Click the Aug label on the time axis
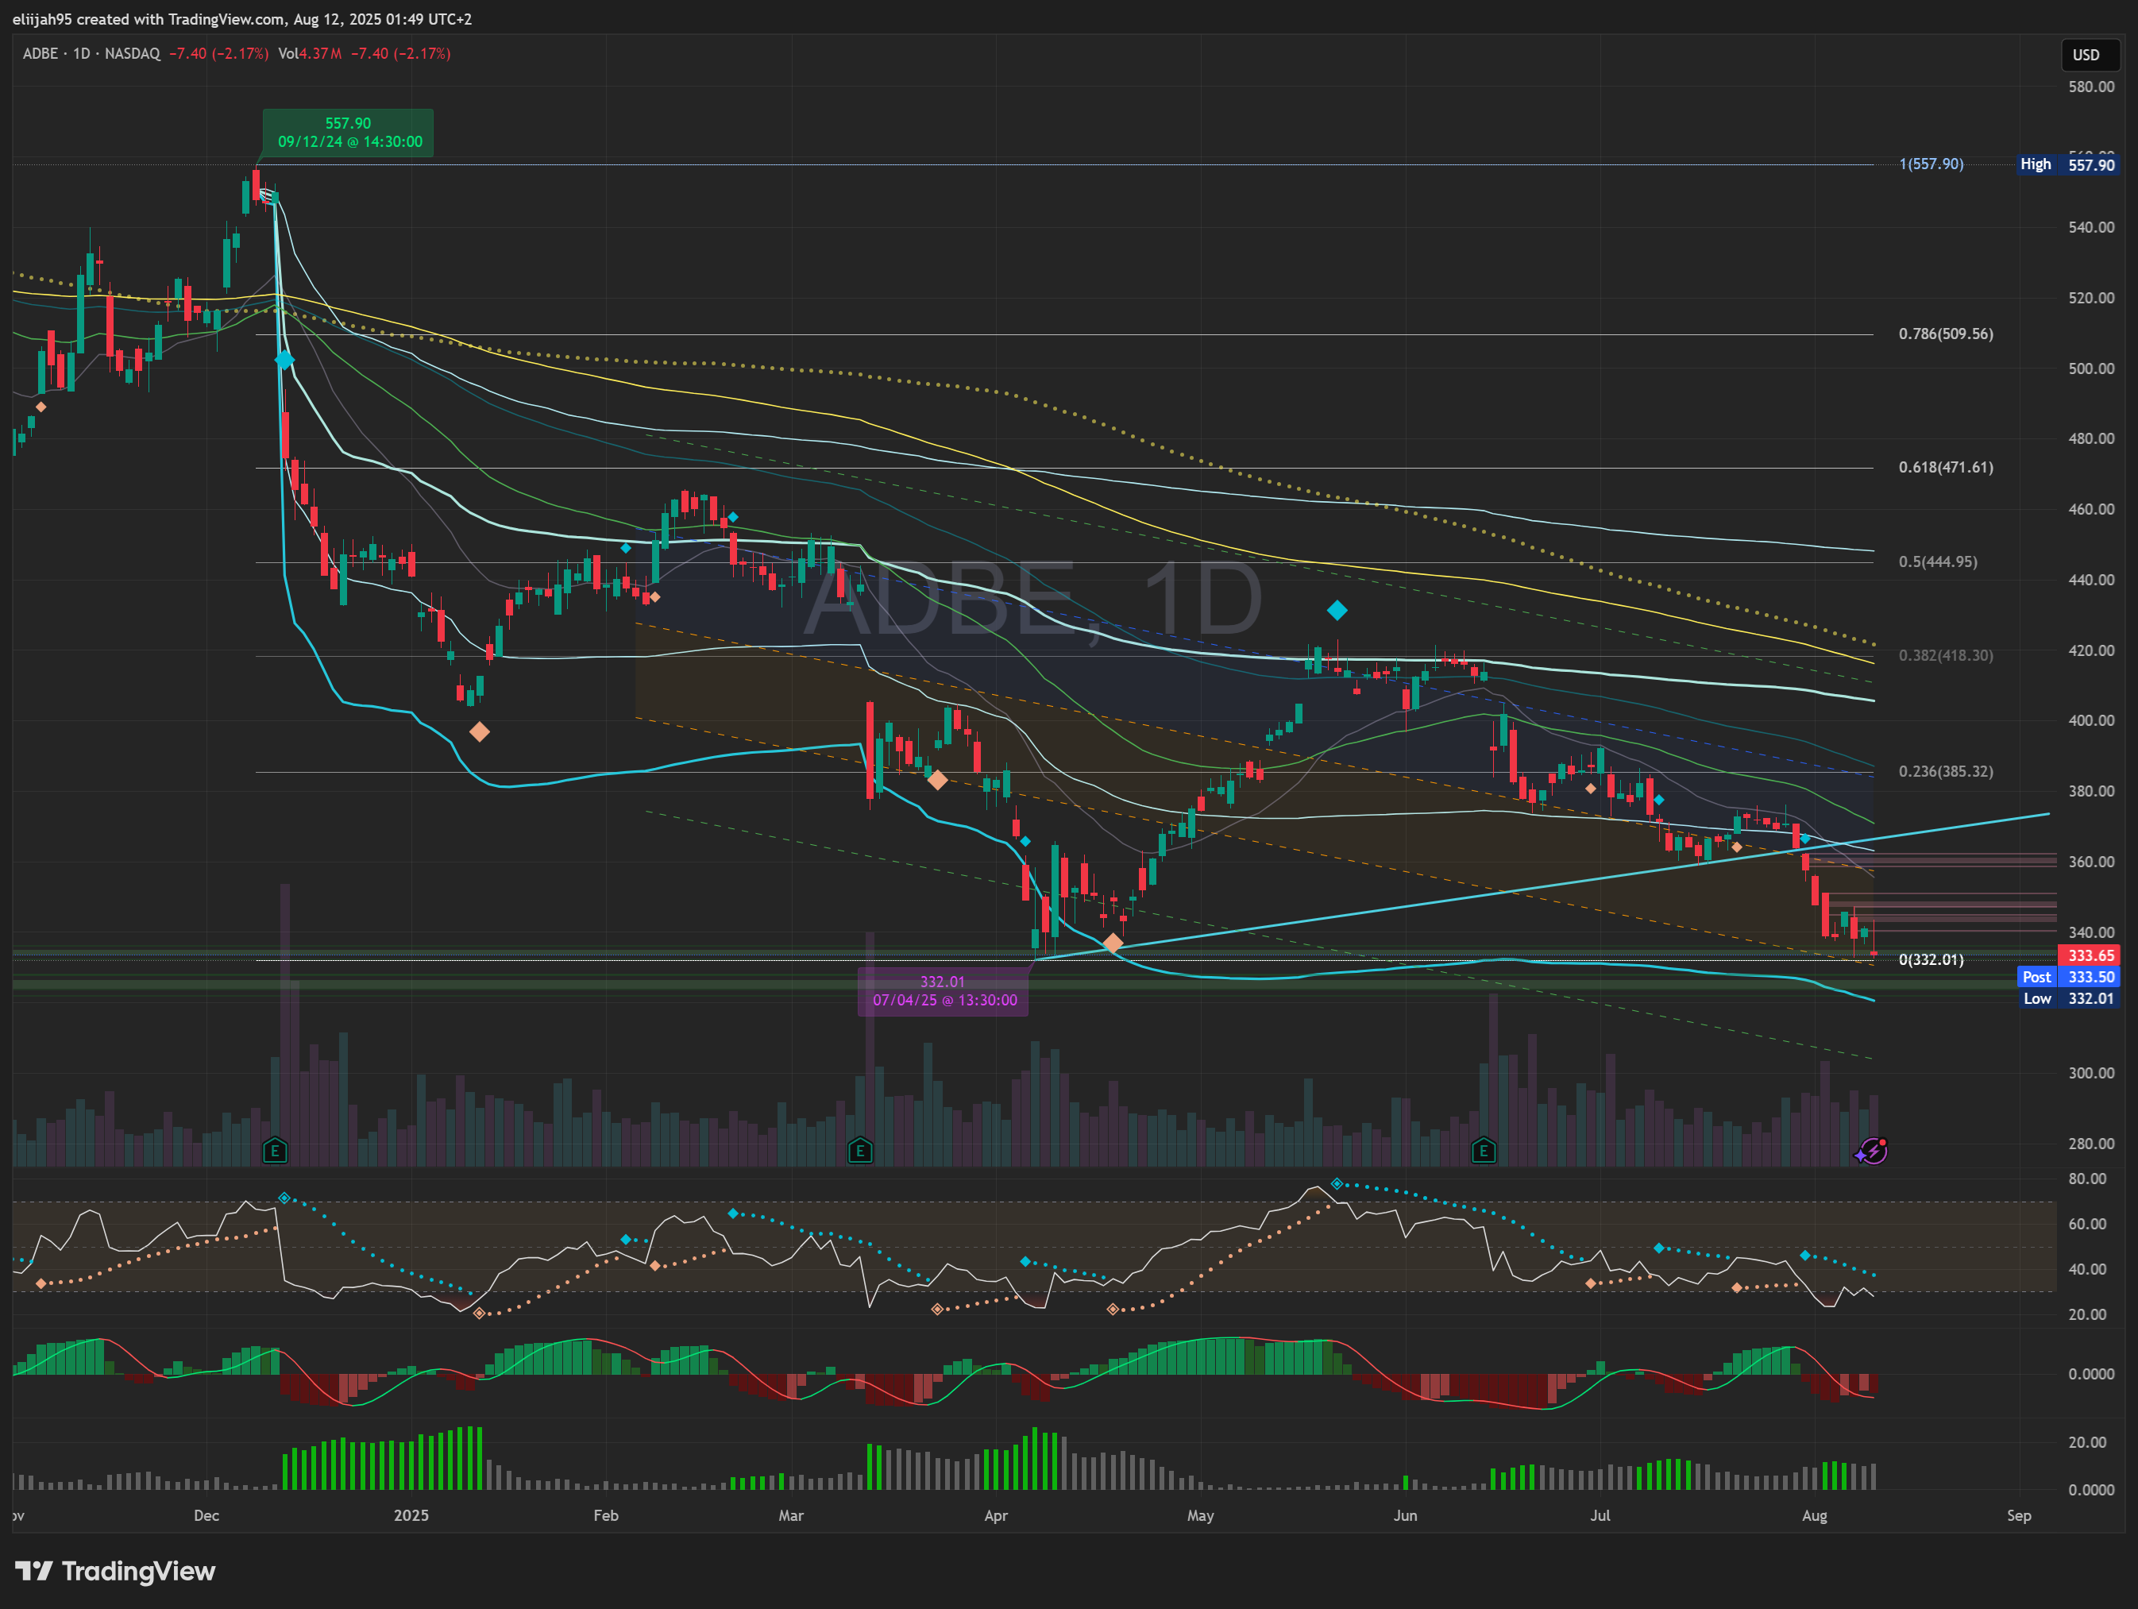Image resolution: width=2138 pixels, height=1609 pixels. click(1814, 1515)
